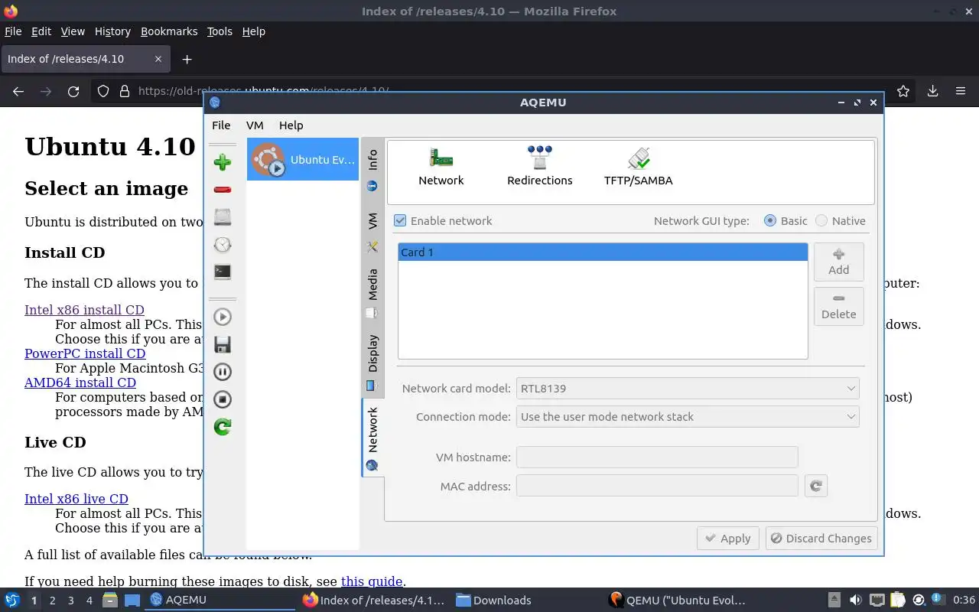This screenshot has width=979, height=612.
Task: Open the start menu icon in taskbar
Action: 12,601
